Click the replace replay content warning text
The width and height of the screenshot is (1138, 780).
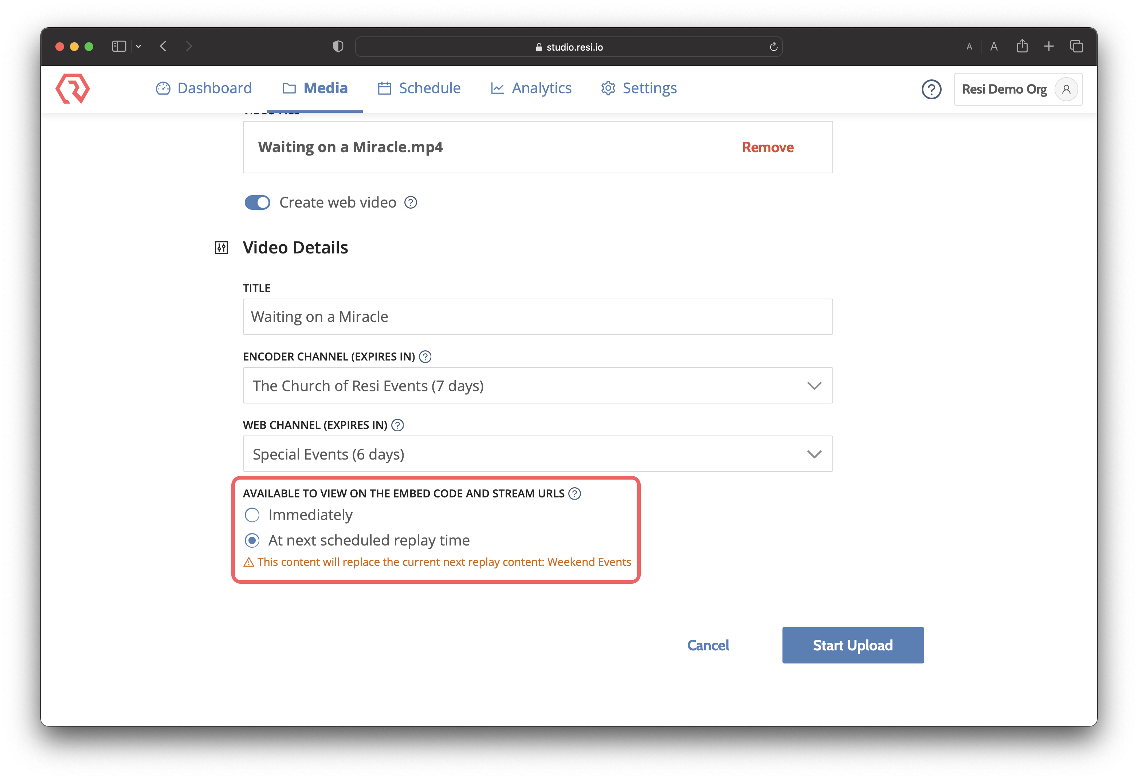click(x=444, y=562)
